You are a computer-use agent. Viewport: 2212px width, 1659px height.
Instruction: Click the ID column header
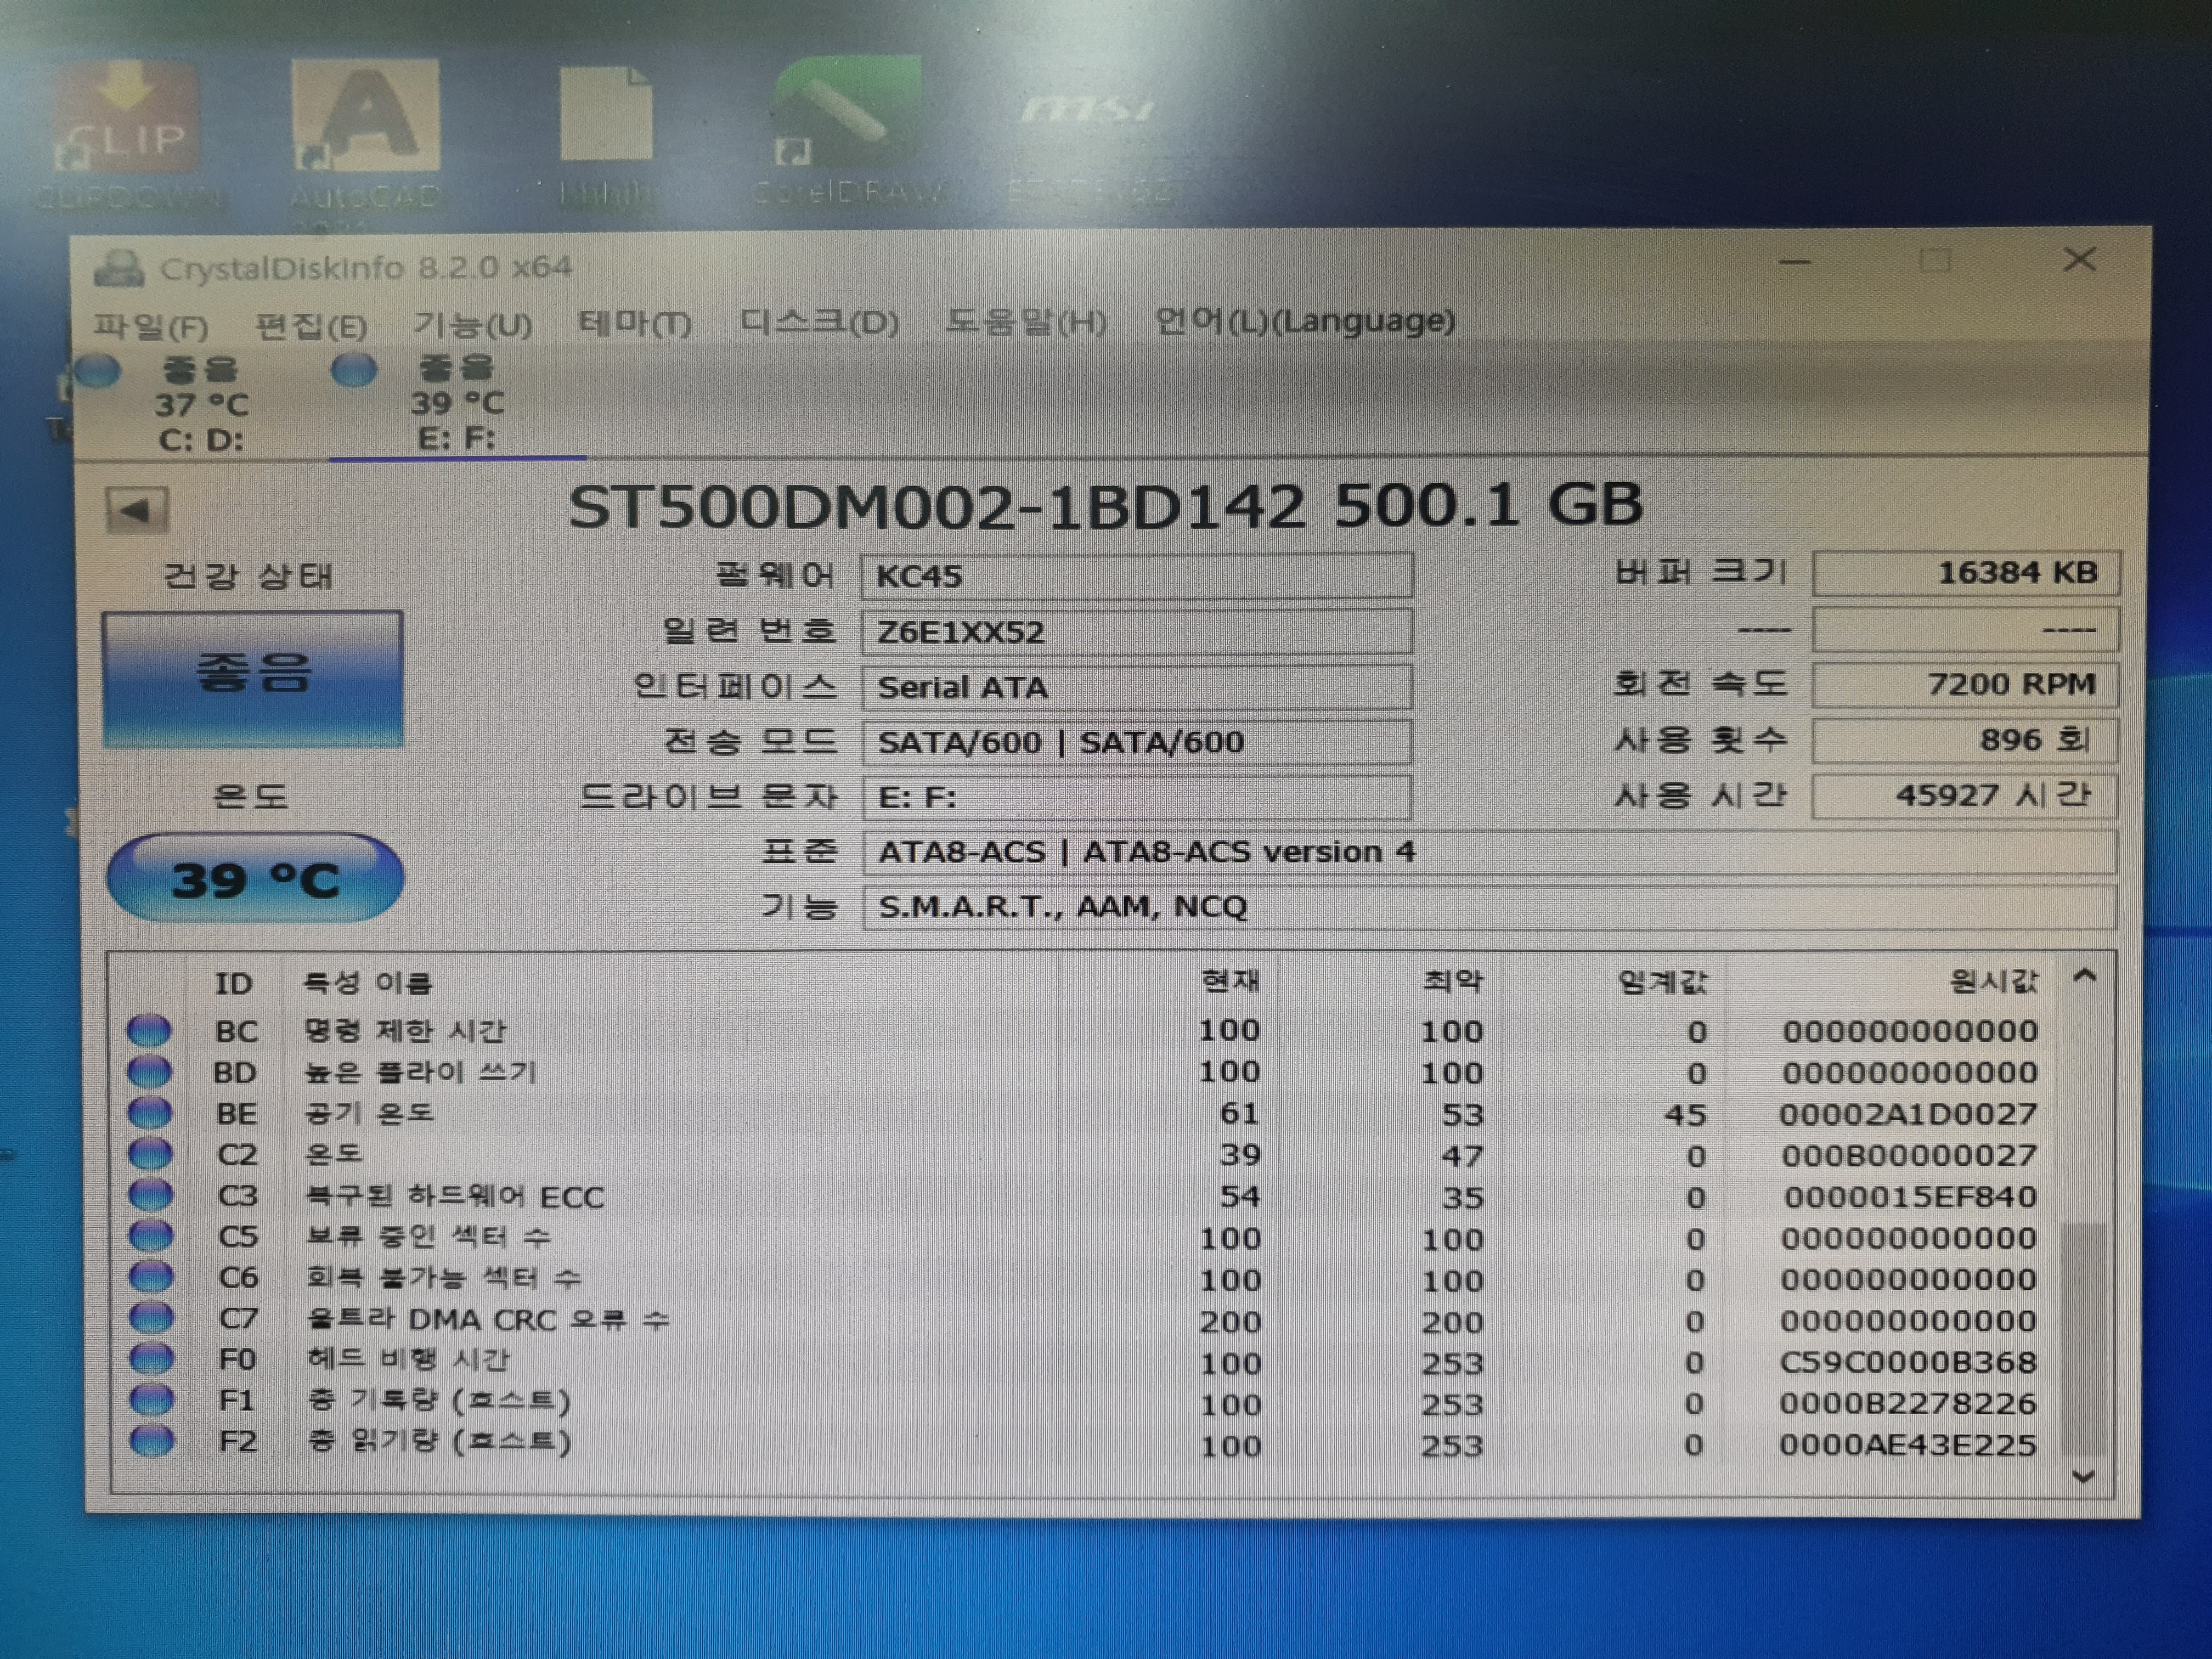[234, 983]
